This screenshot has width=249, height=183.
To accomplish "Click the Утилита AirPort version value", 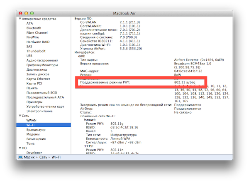I will 131,48.
